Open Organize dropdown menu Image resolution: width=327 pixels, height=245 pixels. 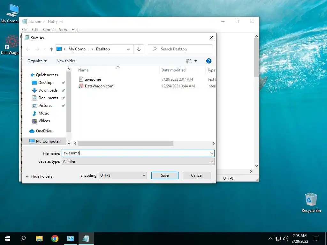(37, 61)
